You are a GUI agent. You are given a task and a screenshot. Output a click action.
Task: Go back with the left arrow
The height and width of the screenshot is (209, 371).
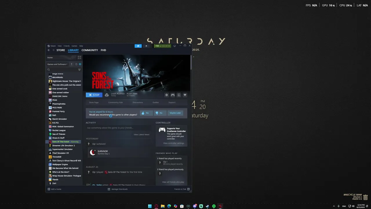(49, 50)
